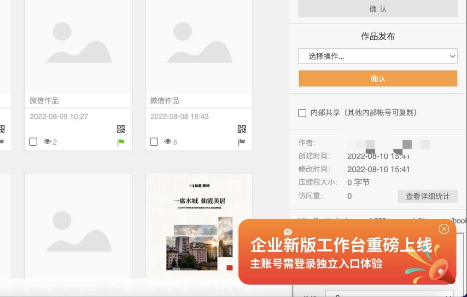Click the 企业新版工作台重磅上线 banner text
Screen dimensions: 467x297
(x=341, y=246)
